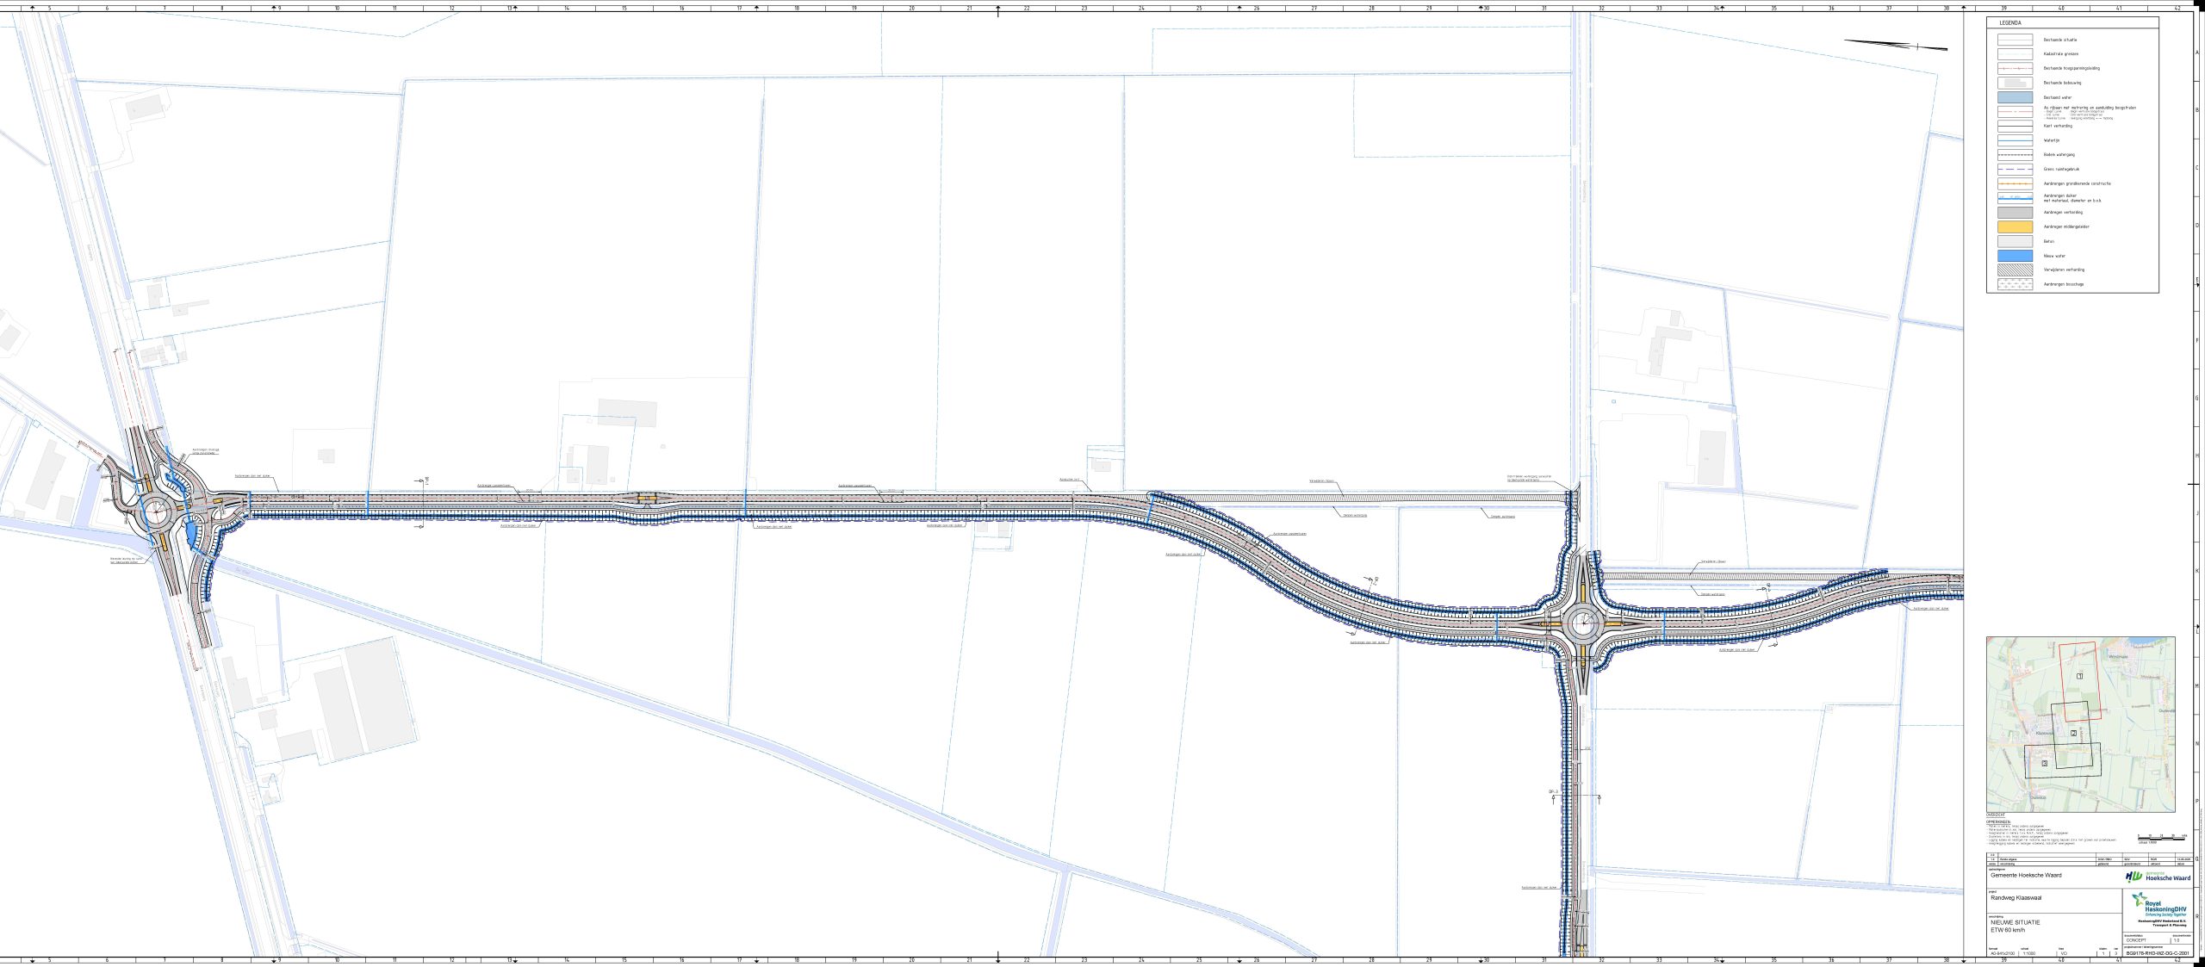Click the 'Grens ruimtegebruik' legend label
This screenshot has width=2205, height=967.
pyautogui.click(x=2061, y=170)
